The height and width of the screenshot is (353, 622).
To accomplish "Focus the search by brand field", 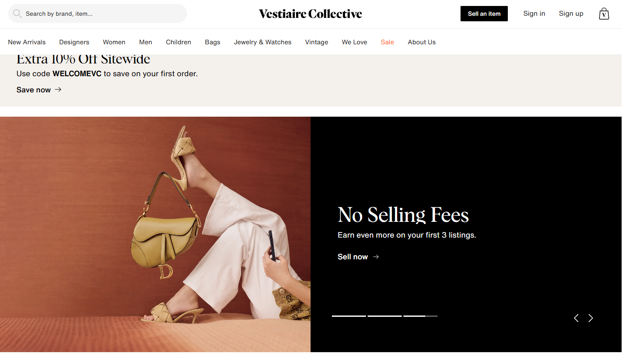I will (98, 14).
